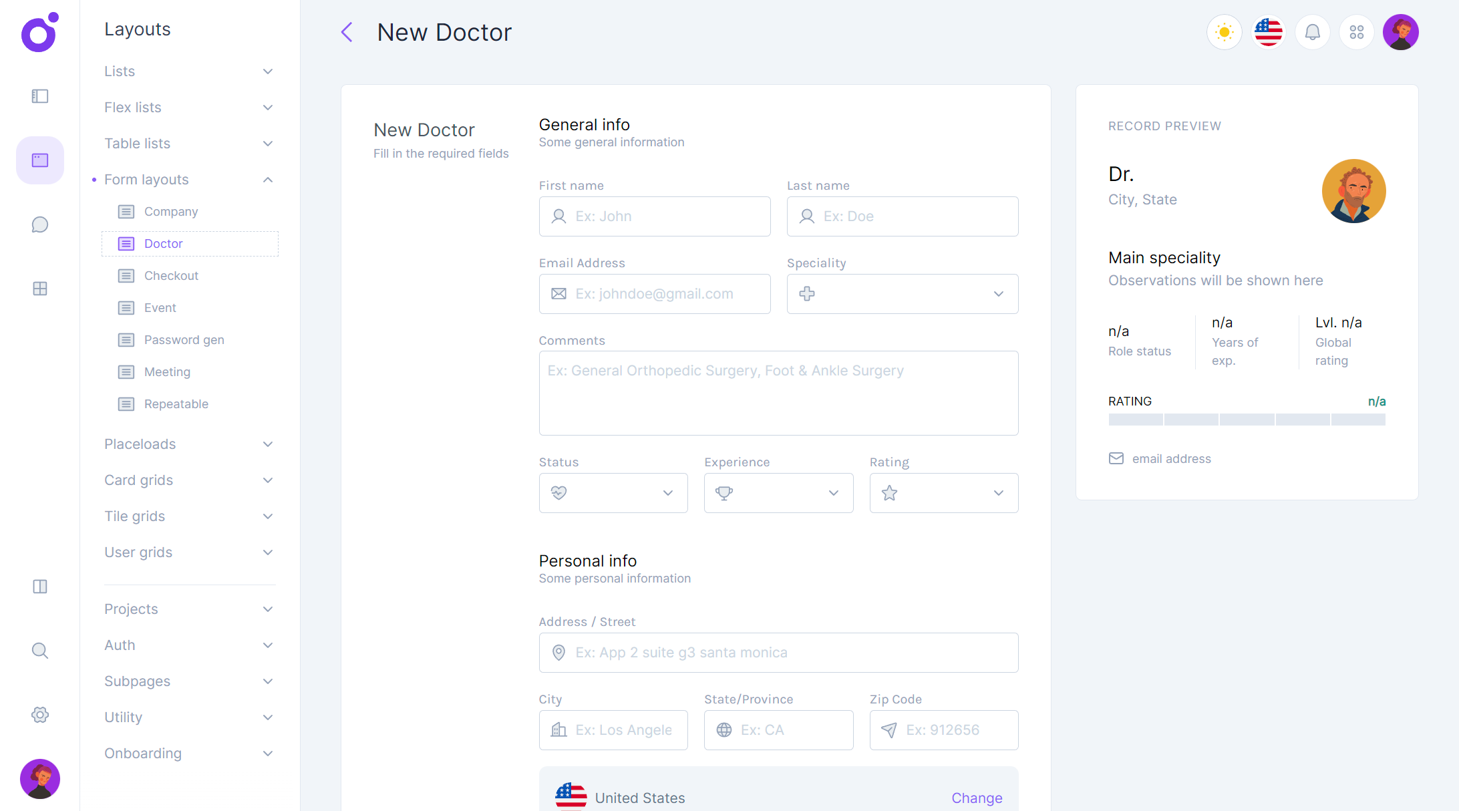Open the Status dropdown

click(613, 493)
